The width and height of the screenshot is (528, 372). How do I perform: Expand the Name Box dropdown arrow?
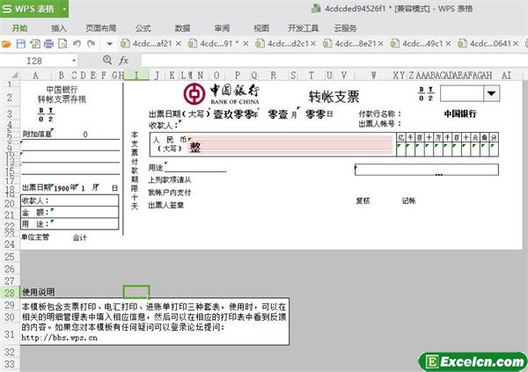(x=74, y=61)
